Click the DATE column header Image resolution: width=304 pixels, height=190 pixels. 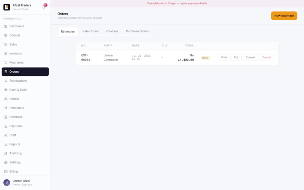tap(136, 46)
